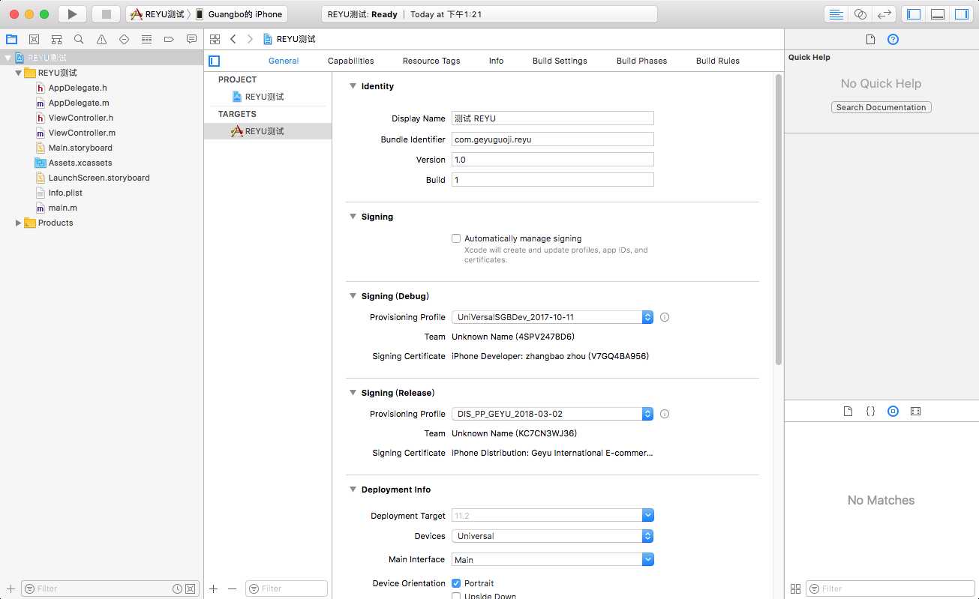Add a new file in navigator with plus

point(11,589)
